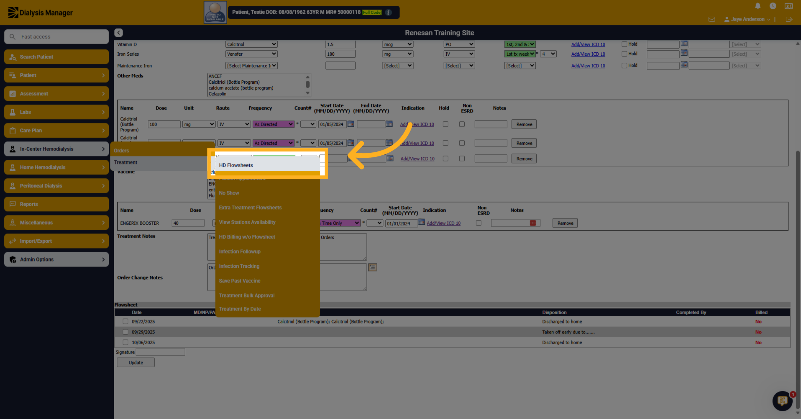
Task: Check Non ESRD box for ENGERIX BOOSTER
Action: point(479,223)
